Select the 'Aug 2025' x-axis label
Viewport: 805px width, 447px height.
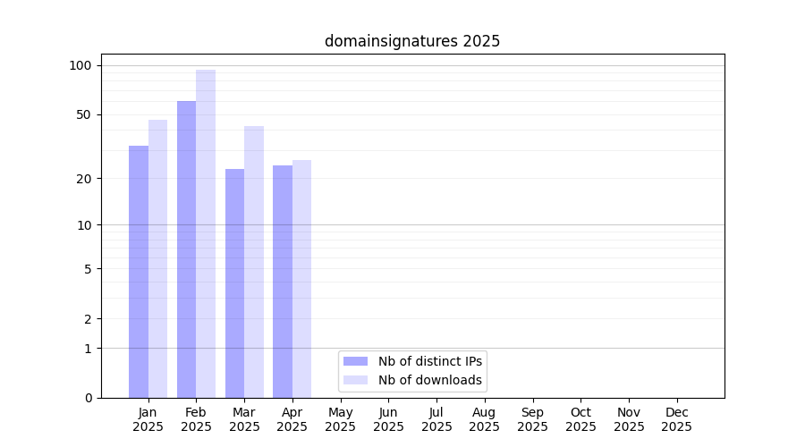click(485, 419)
